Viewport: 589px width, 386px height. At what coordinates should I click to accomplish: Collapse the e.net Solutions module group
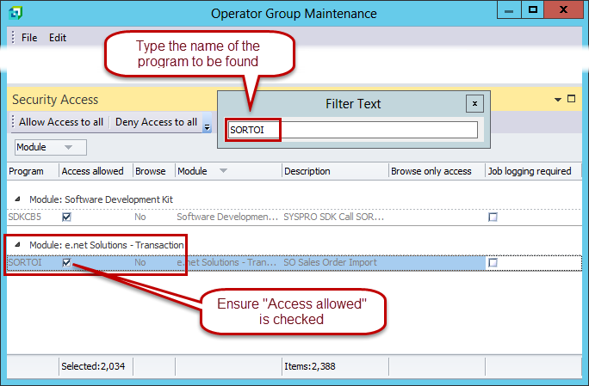coord(20,245)
